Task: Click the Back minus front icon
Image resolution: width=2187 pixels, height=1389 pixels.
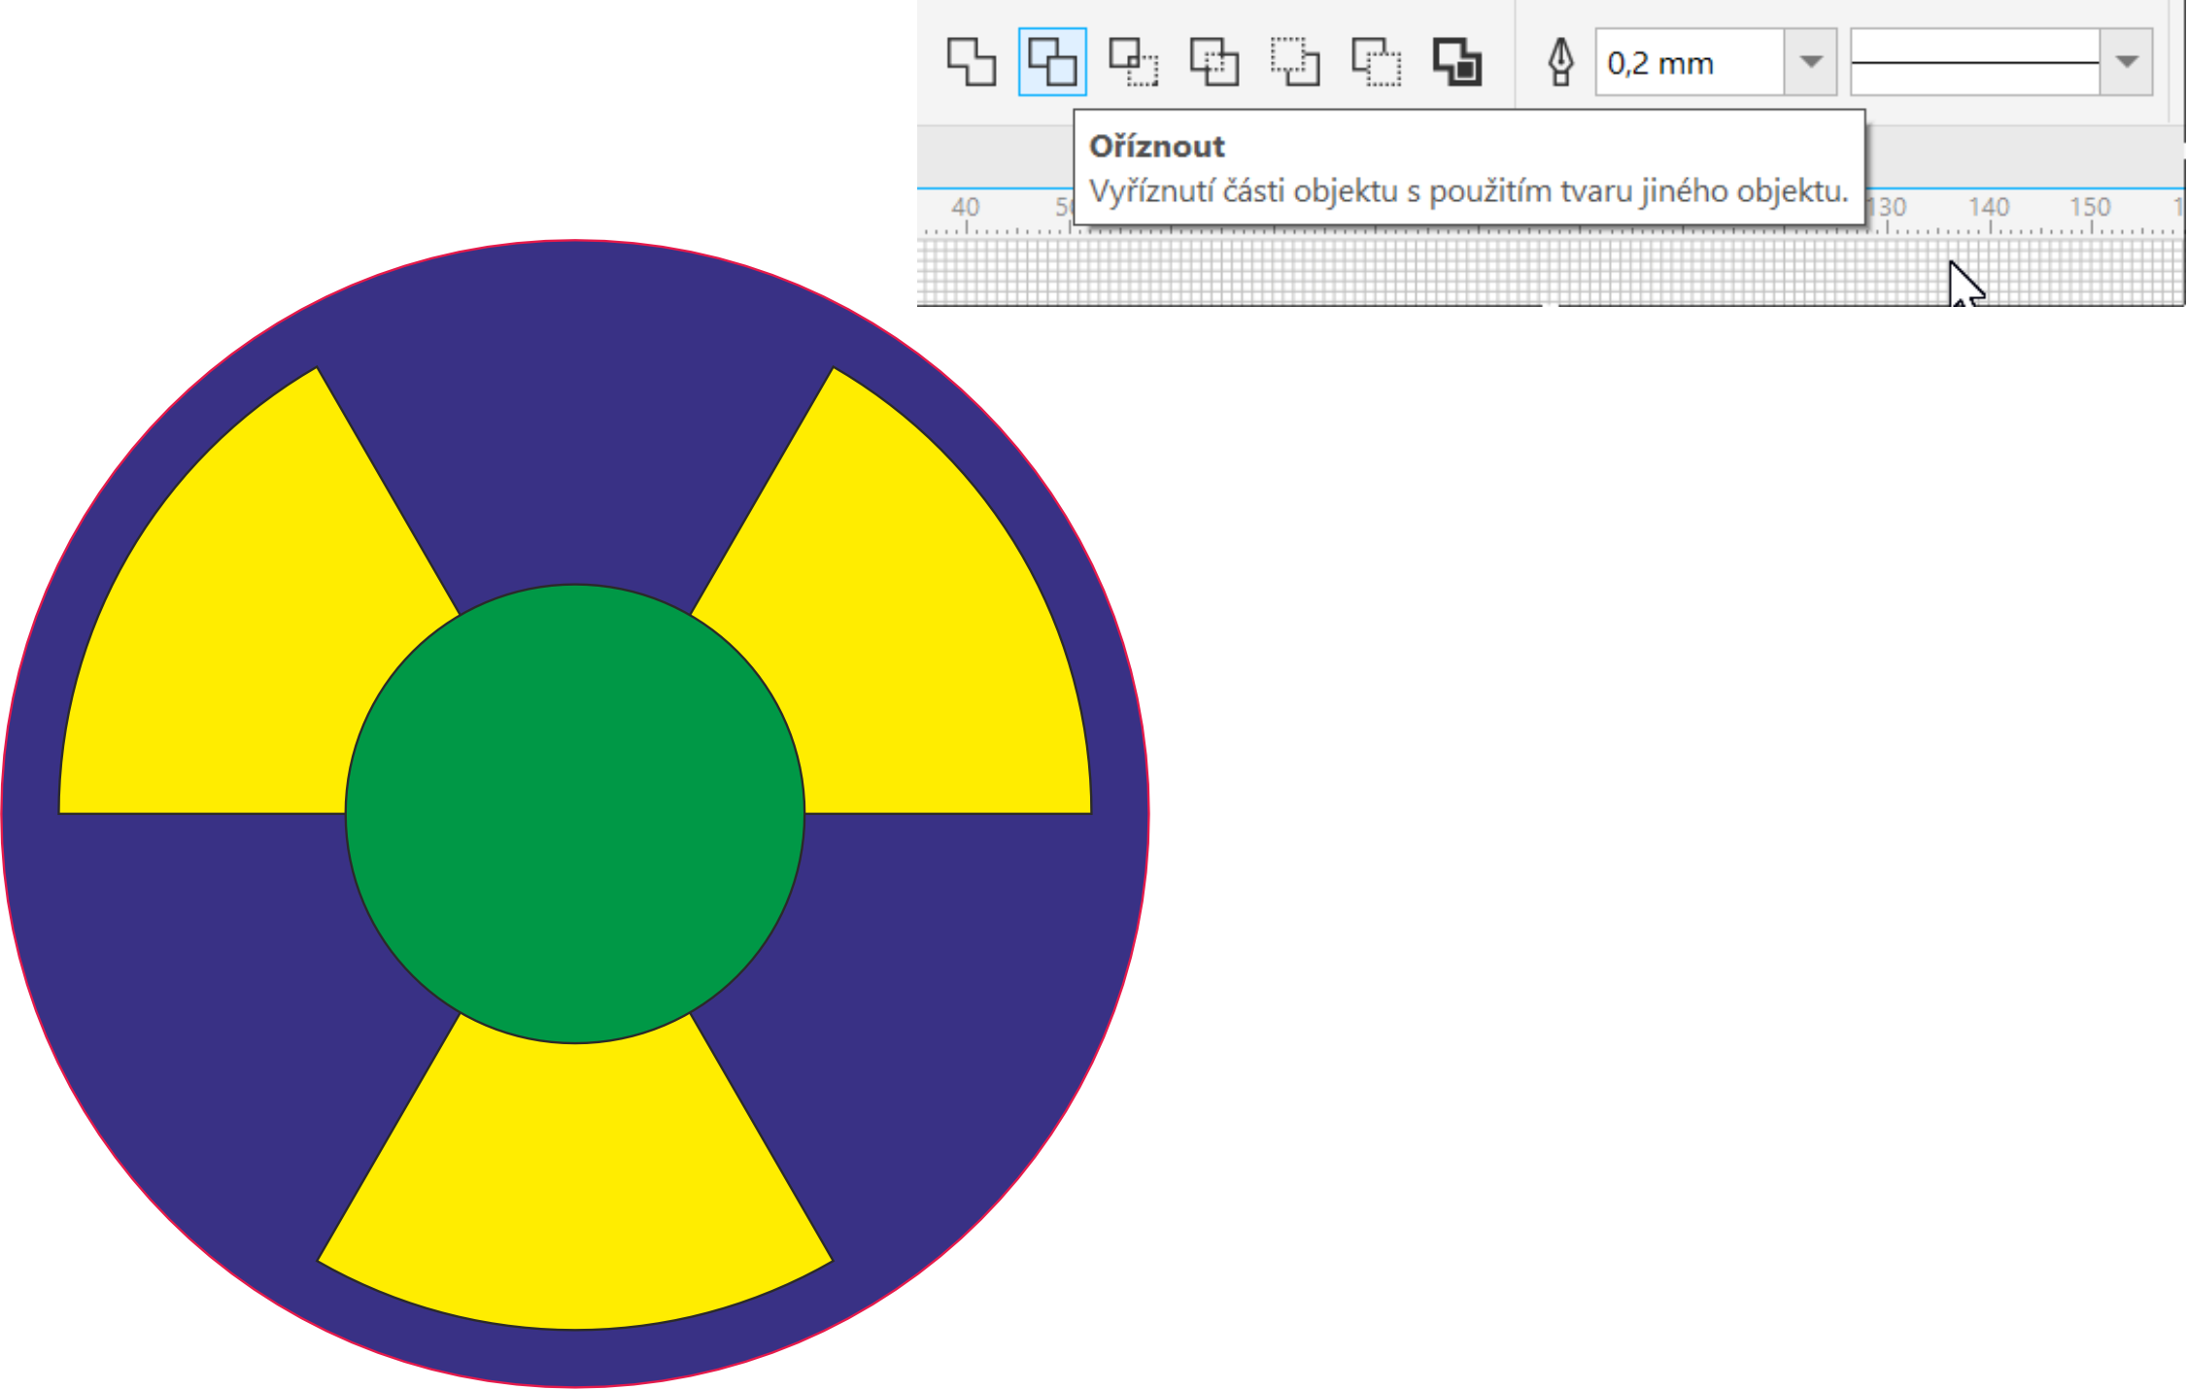Action: click(x=1376, y=62)
